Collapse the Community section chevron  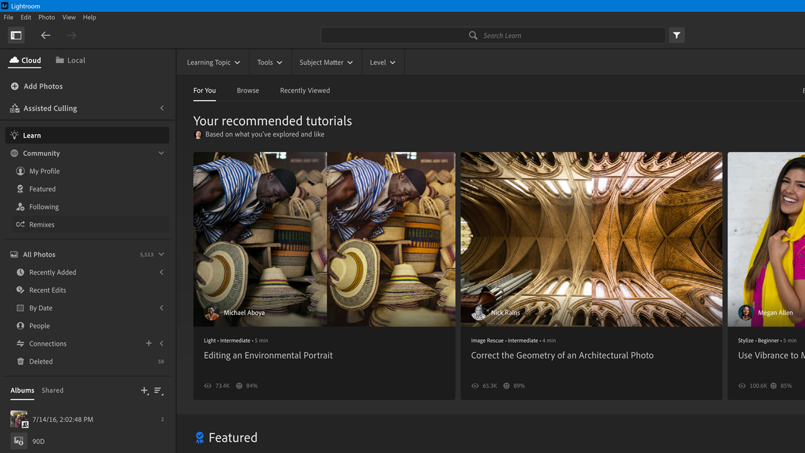[162, 154]
